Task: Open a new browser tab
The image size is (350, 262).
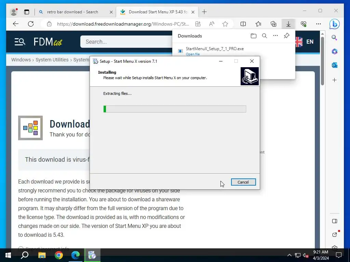Action: coord(204,12)
